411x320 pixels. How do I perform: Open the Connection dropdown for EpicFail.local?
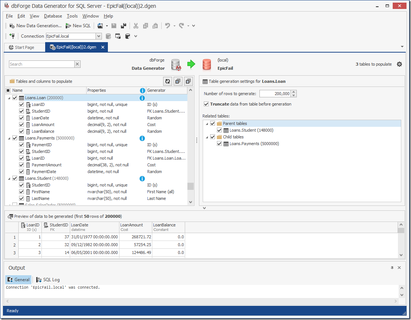tap(99, 36)
